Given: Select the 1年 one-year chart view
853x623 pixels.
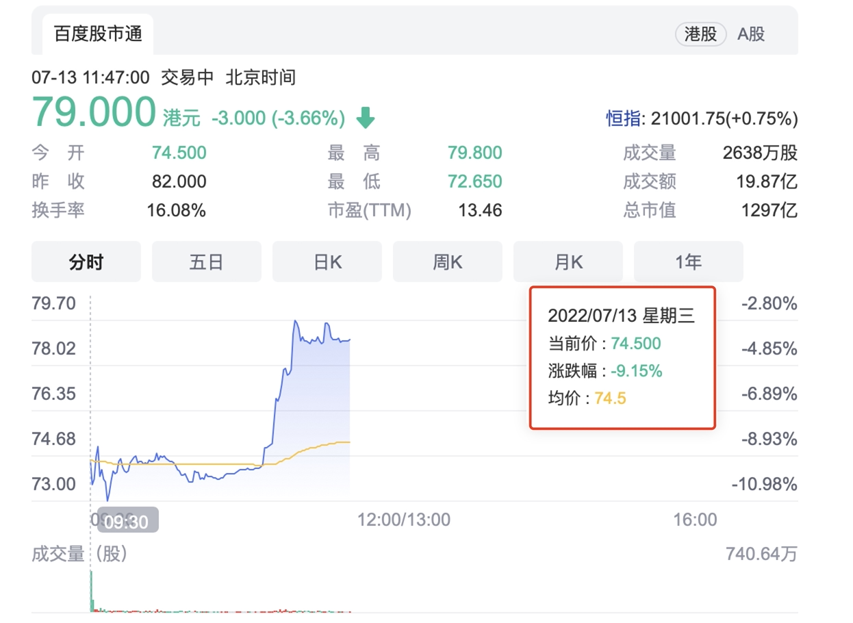Looking at the screenshot, I should pyautogui.click(x=688, y=261).
